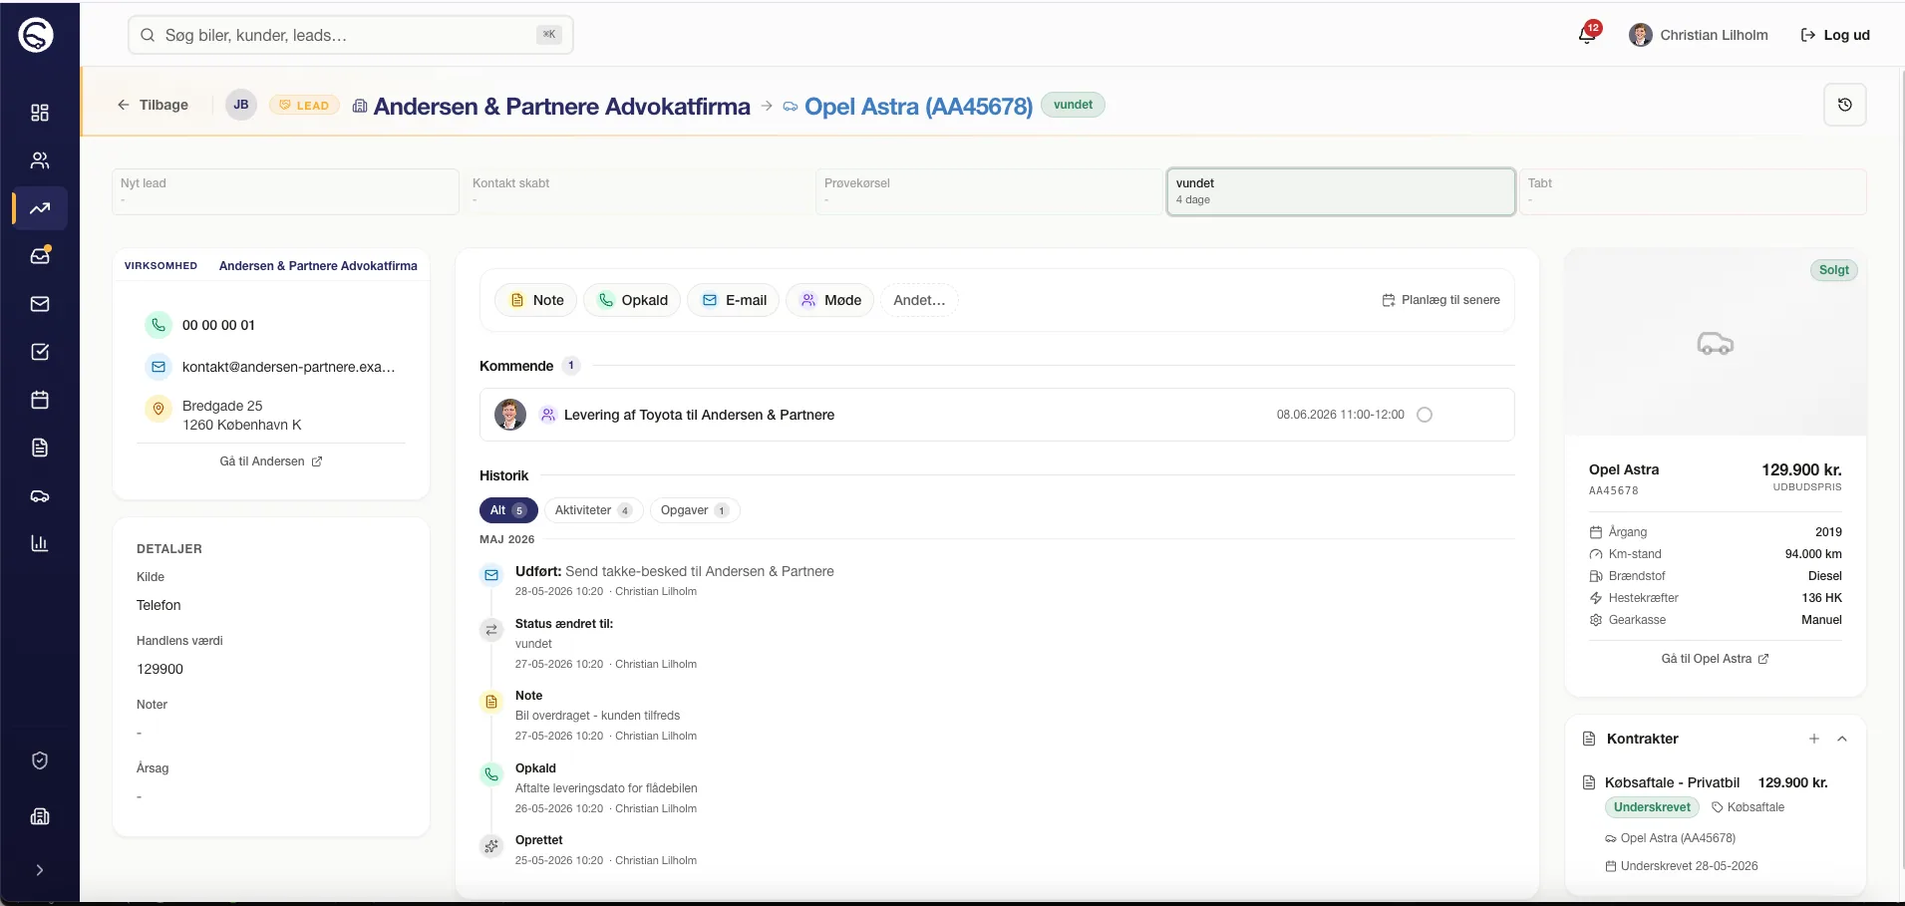The width and height of the screenshot is (1905, 906).
Task: Switch to the Opgaver history filter
Action: (x=695, y=510)
